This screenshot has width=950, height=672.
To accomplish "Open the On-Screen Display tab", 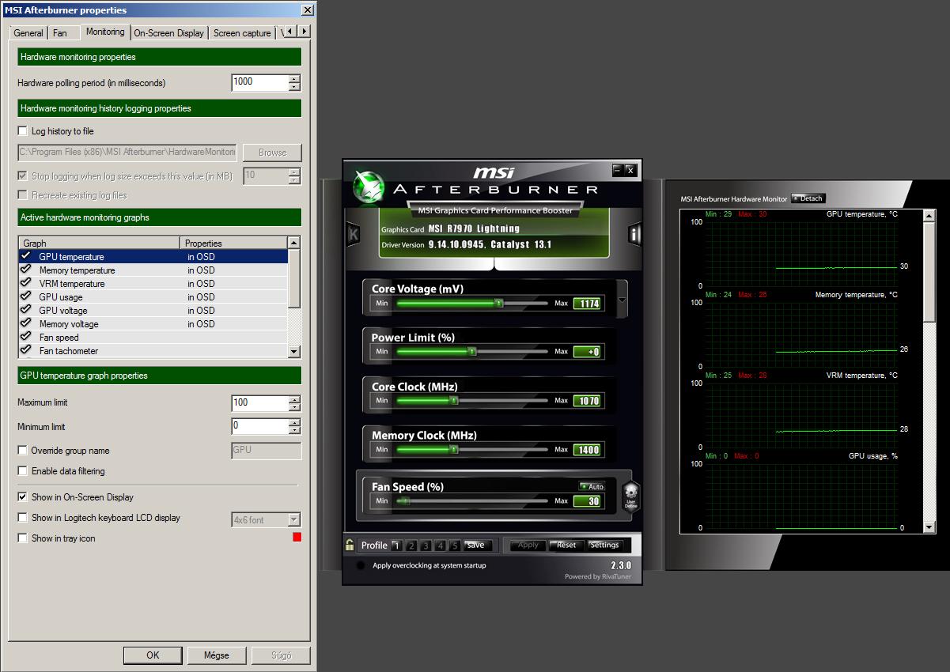I will pyautogui.click(x=168, y=33).
